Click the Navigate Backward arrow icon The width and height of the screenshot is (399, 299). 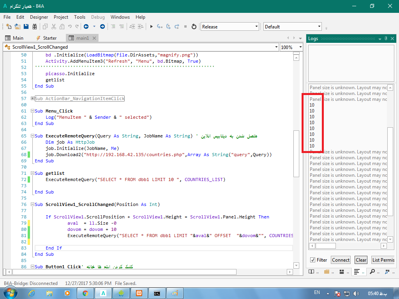(86, 26)
